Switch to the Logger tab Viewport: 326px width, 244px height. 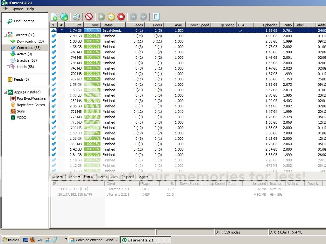(x=143, y=177)
